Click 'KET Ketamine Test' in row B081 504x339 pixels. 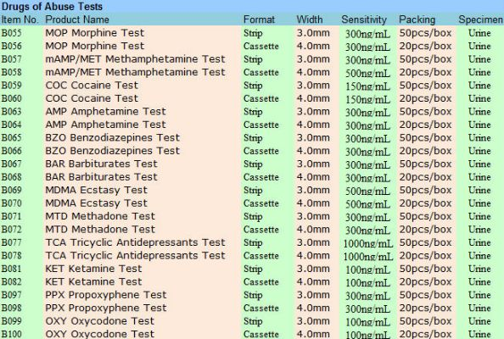93,269
